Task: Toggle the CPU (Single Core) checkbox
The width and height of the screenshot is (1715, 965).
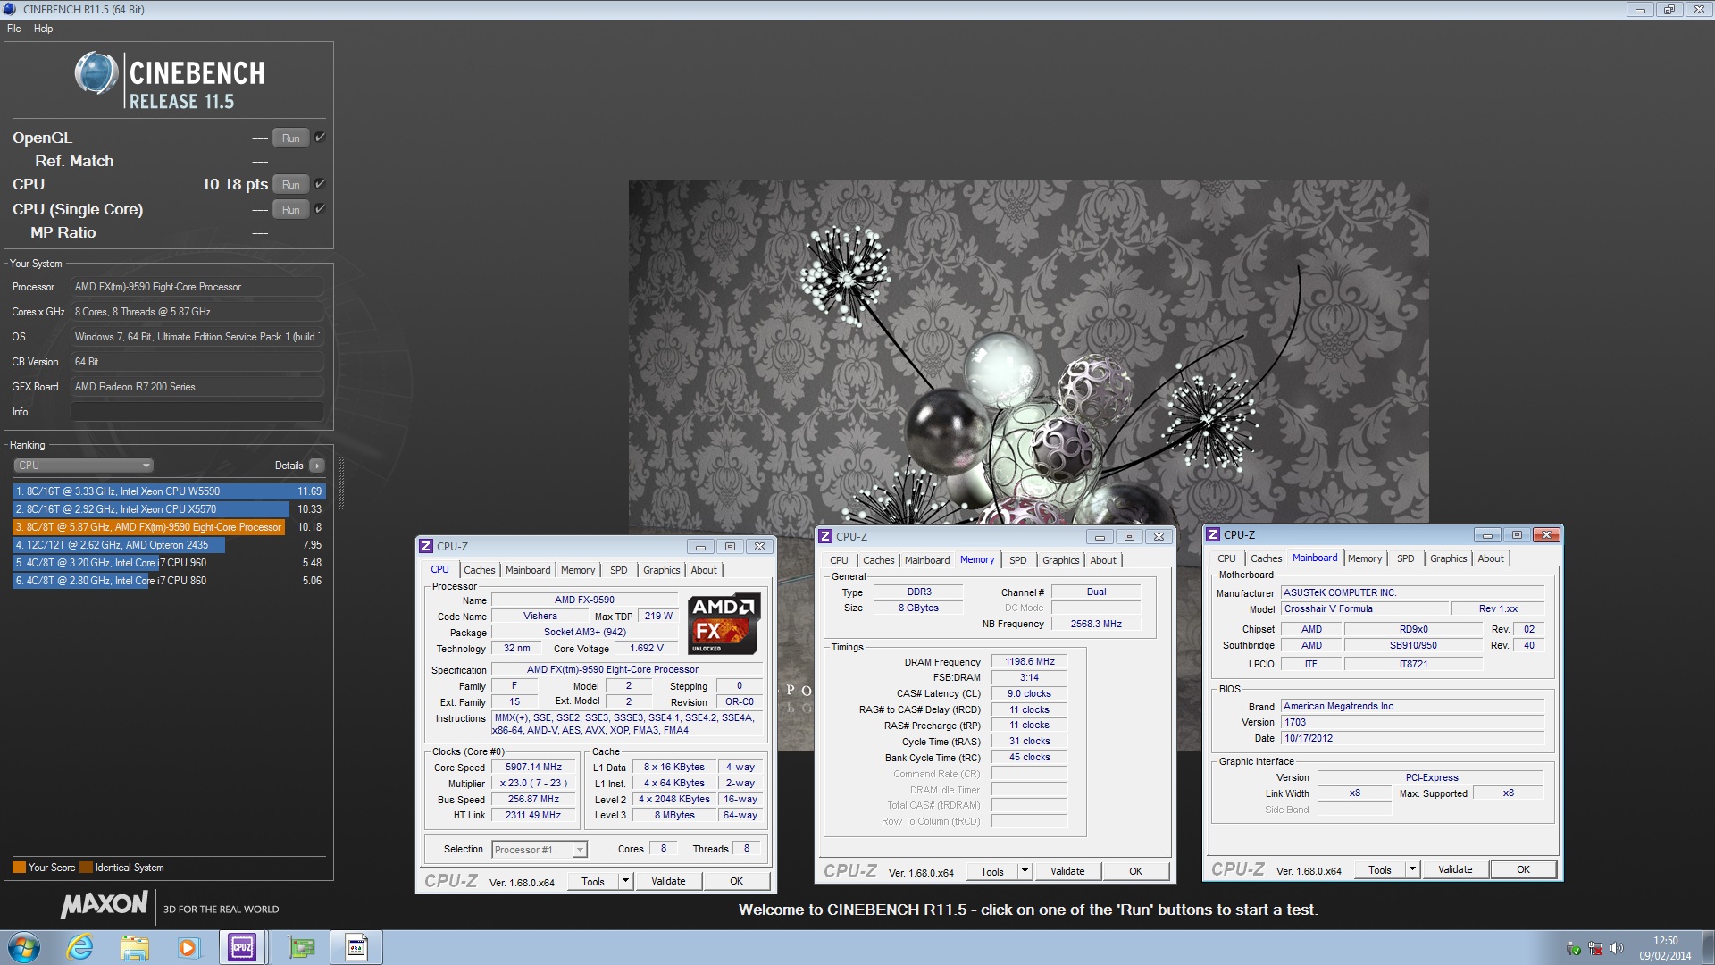Action: click(x=320, y=208)
